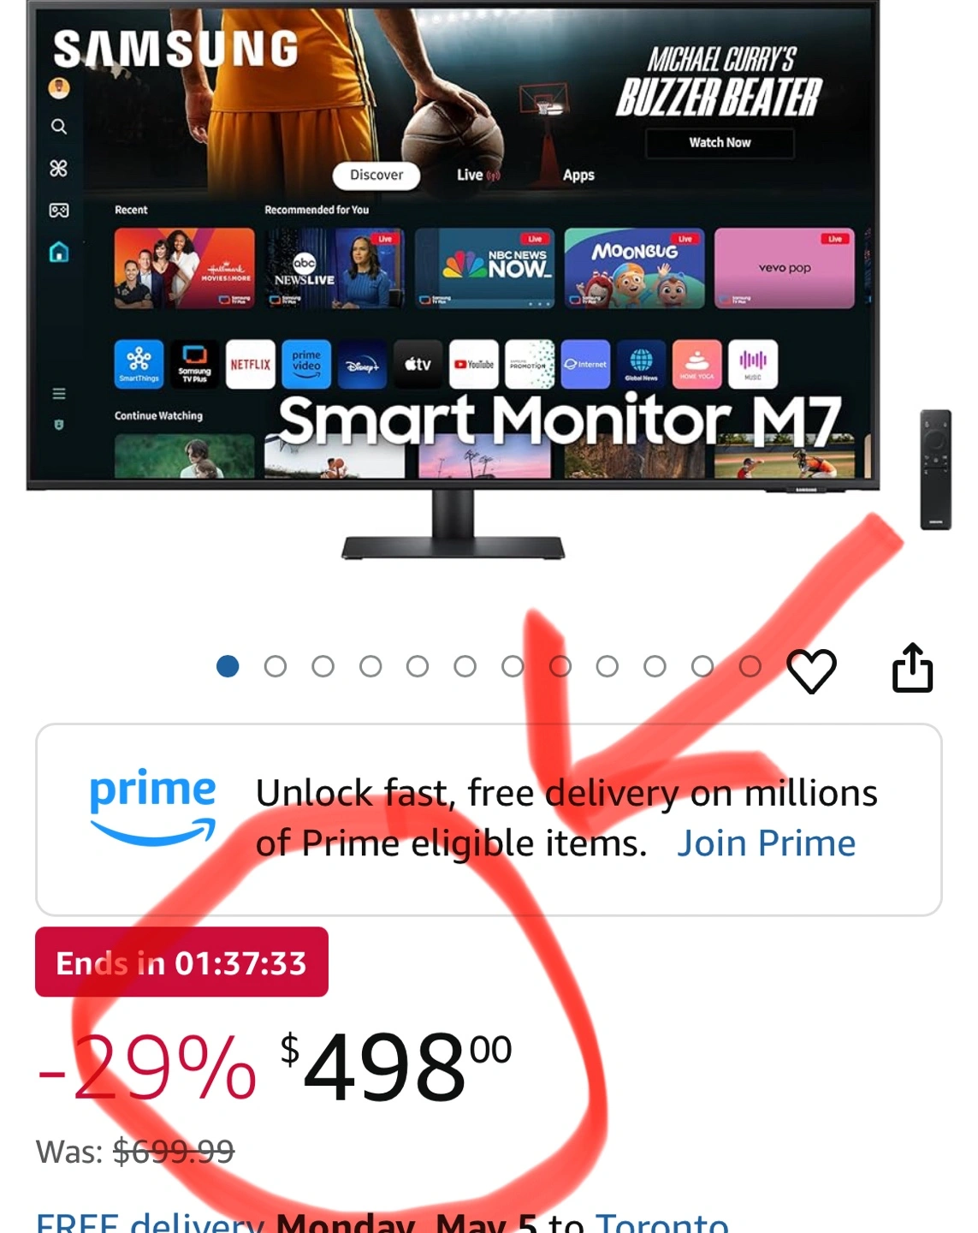This screenshot has height=1233, width=978.
Task: Tap the Apple TV app icon
Action: click(418, 364)
